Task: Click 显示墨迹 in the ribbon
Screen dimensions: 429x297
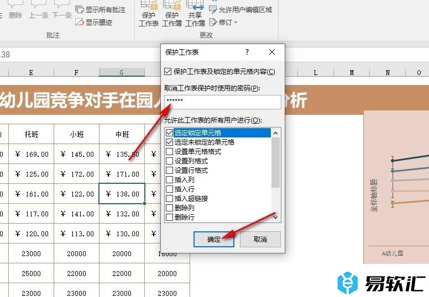Action: click(94, 23)
